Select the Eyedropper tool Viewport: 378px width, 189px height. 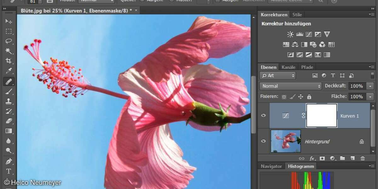(9, 71)
